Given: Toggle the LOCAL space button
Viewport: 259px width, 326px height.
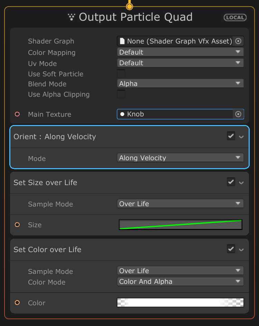Looking at the screenshot, I should pyautogui.click(x=235, y=17).
